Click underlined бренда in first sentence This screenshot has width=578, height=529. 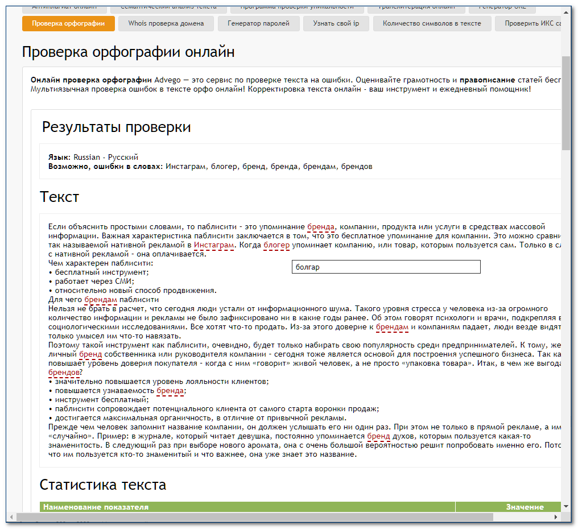pyautogui.click(x=321, y=226)
